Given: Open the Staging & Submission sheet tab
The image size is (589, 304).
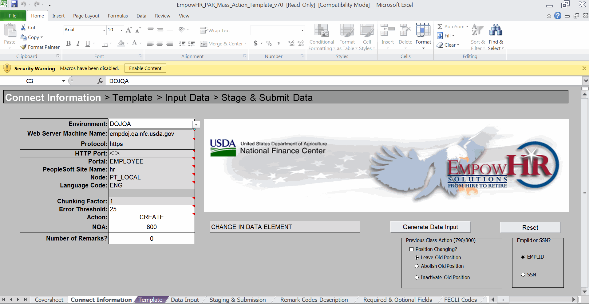Looking at the screenshot, I should pos(238,300).
